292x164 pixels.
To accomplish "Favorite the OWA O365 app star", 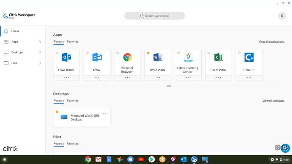I will point(57,53).
